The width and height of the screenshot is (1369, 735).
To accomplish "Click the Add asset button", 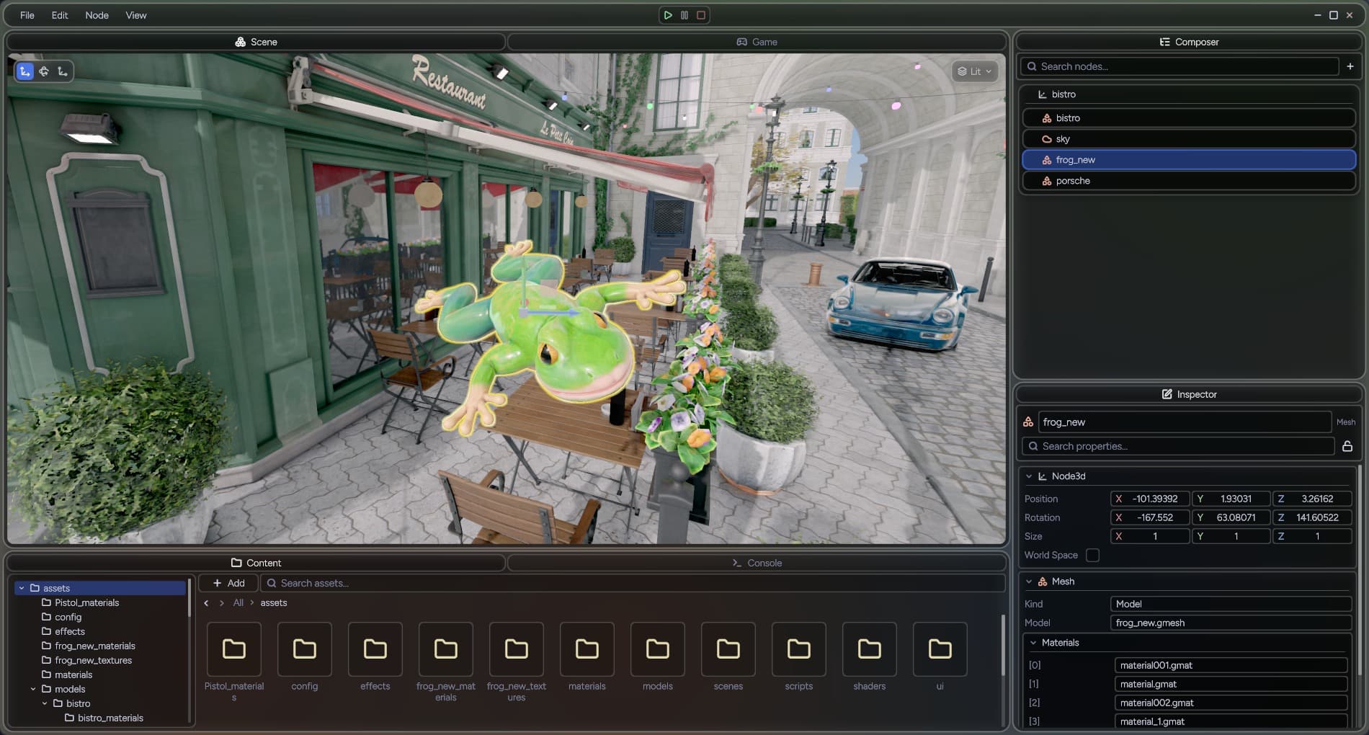I will tap(228, 583).
